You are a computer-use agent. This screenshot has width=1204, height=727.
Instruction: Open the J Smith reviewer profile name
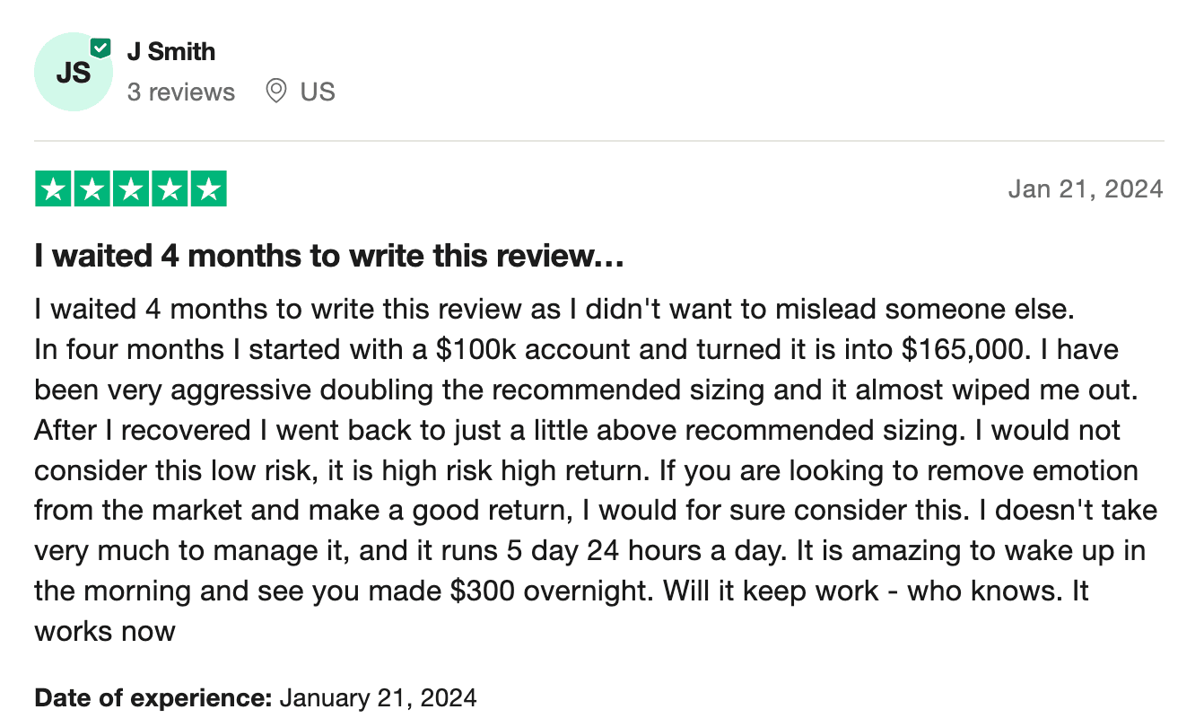170,51
